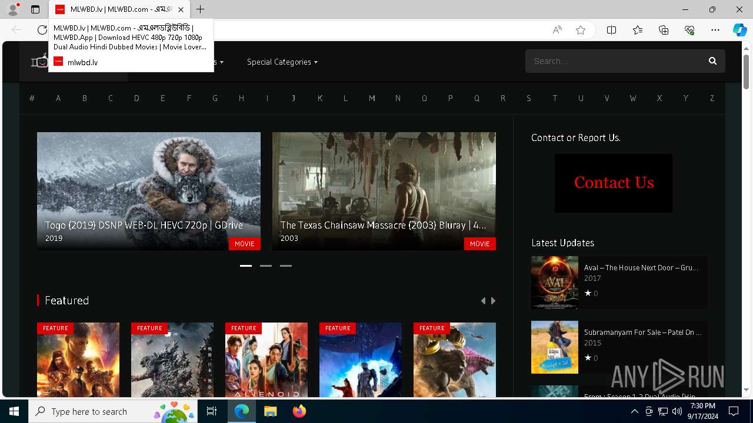Click the MOVIE tag on Togo
This screenshot has width=753, height=423.
click(x=245, y=244)
